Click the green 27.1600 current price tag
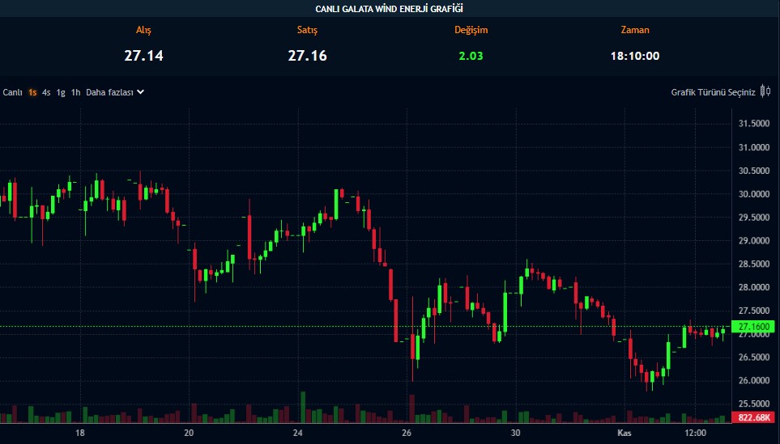The image size is (780, 444). point(753,327)
